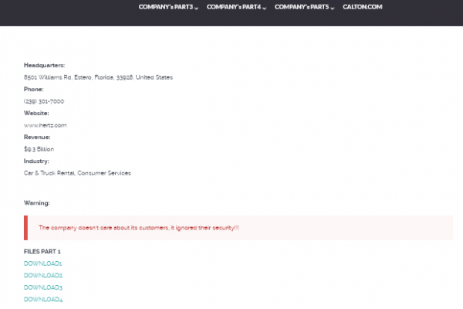Select the DOWNLOAD3 link
Viewport: 463px width, 309px height.
coord(43,287)
